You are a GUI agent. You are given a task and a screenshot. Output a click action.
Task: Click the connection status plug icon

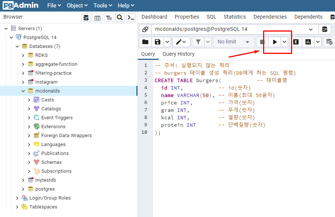145,29
